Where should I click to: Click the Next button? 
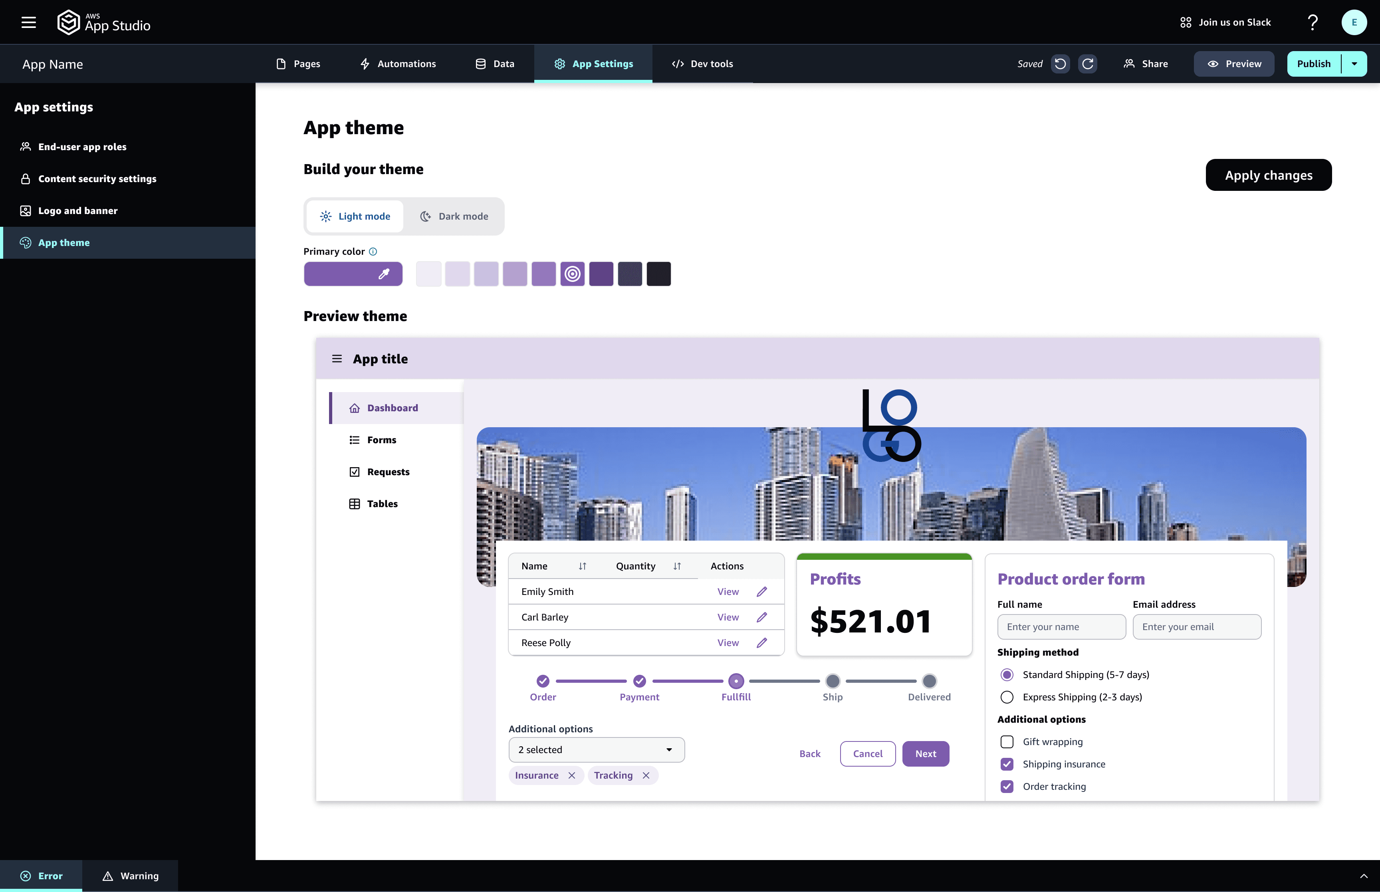click(926, 753)
